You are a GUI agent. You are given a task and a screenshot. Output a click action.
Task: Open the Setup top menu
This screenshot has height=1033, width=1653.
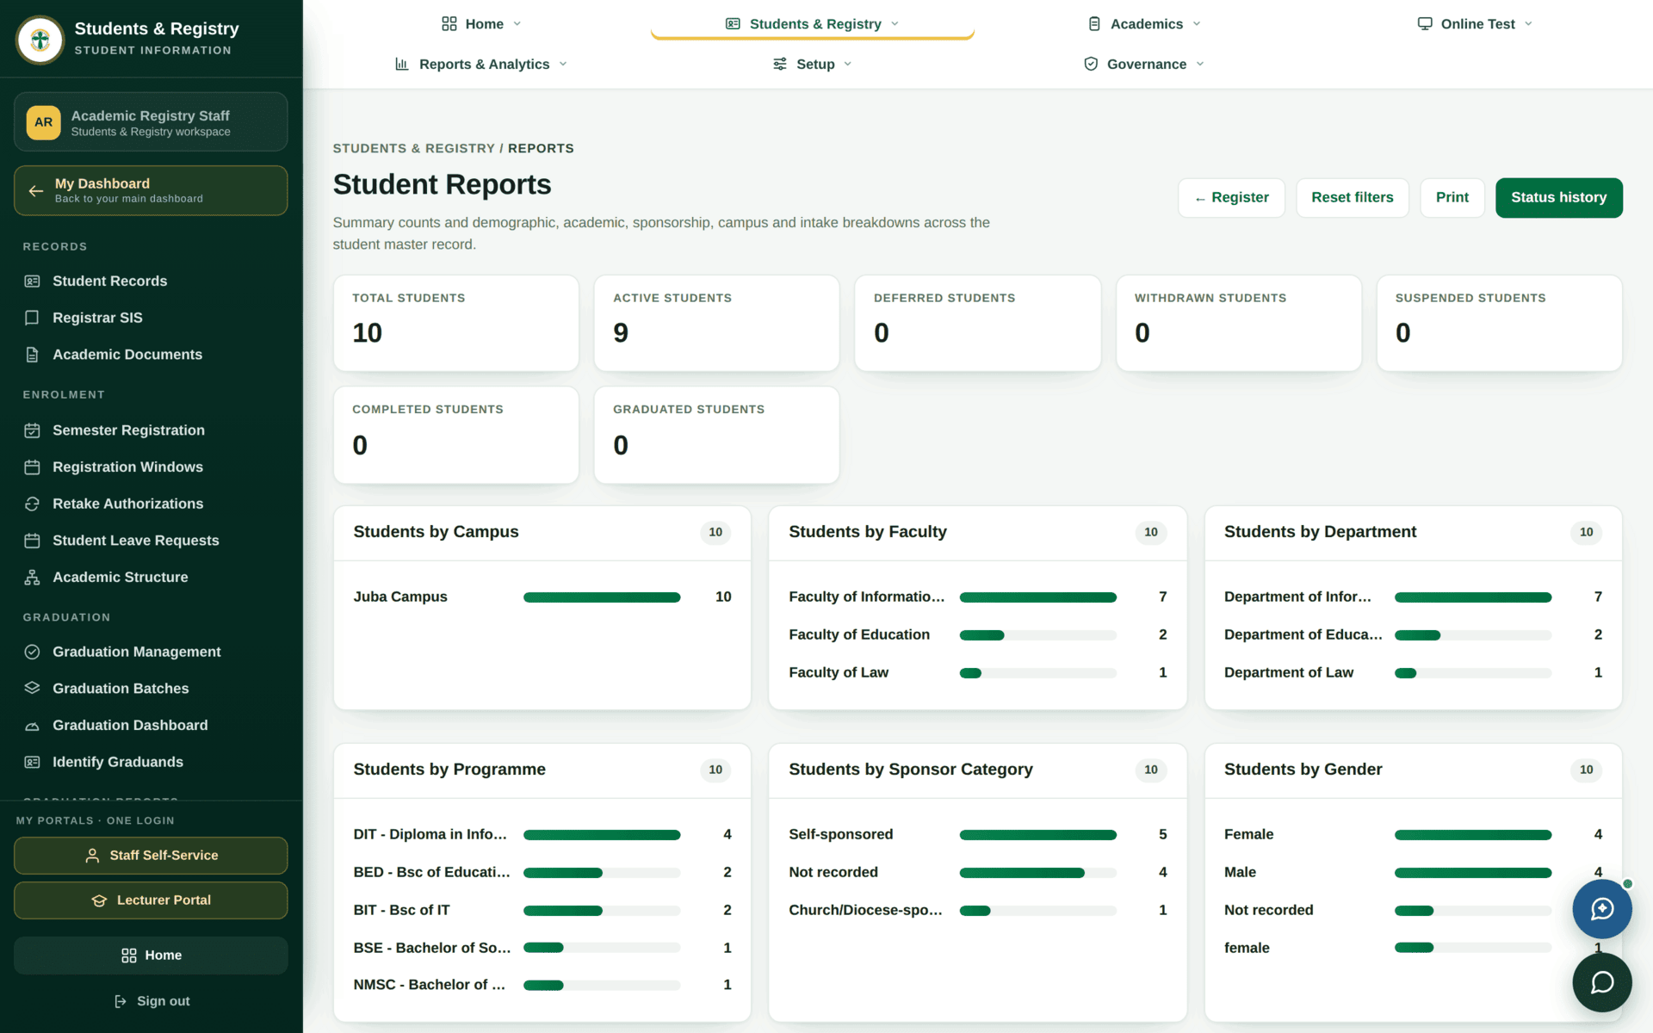(x=813, y=64)
